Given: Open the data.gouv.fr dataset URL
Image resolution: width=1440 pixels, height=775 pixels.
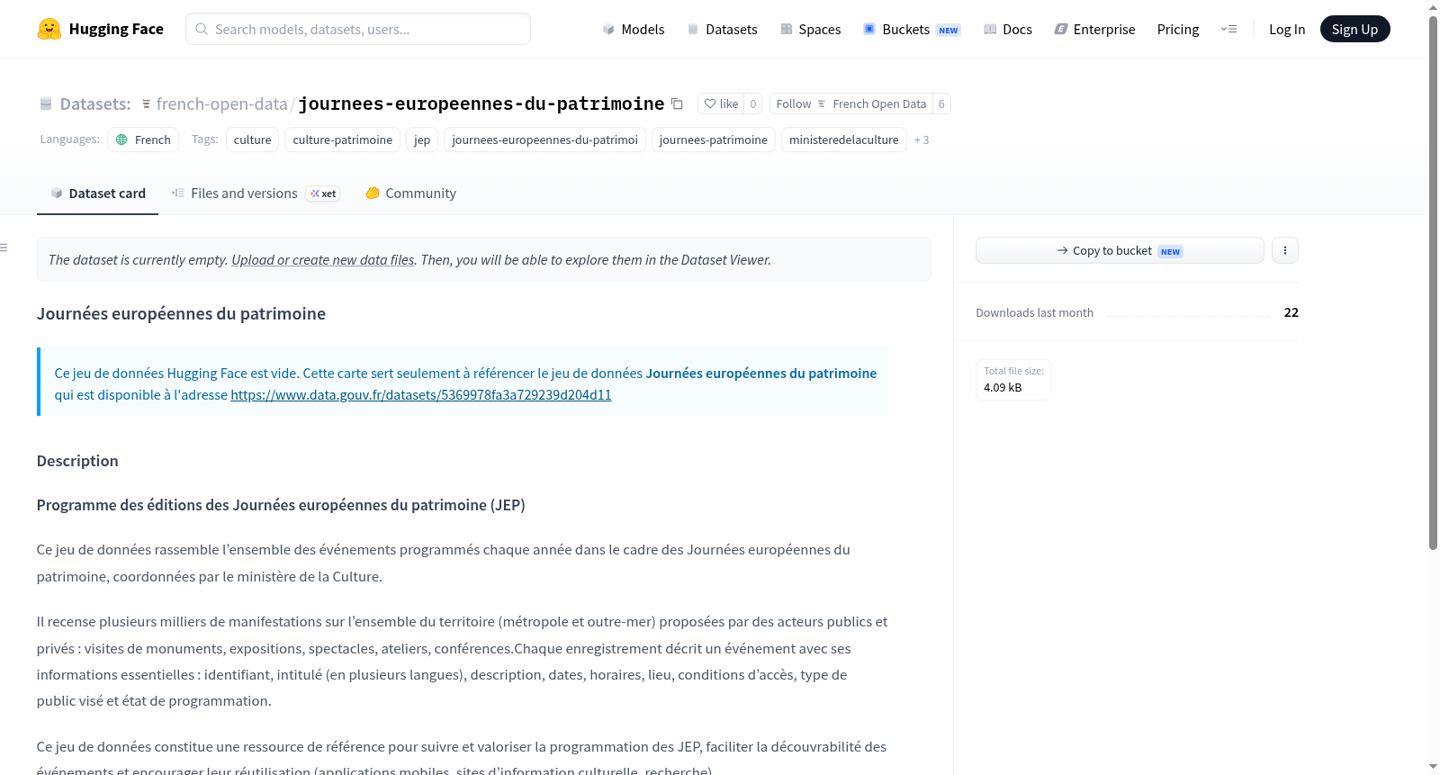Looking at the screenshot, I should coord(421,395).
